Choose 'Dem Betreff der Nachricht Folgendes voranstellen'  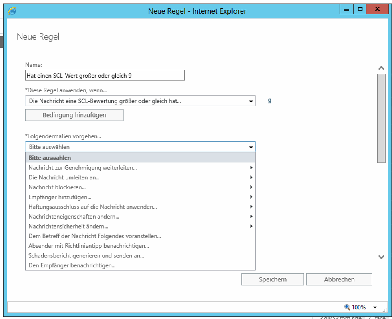click(x=95, y=236)
